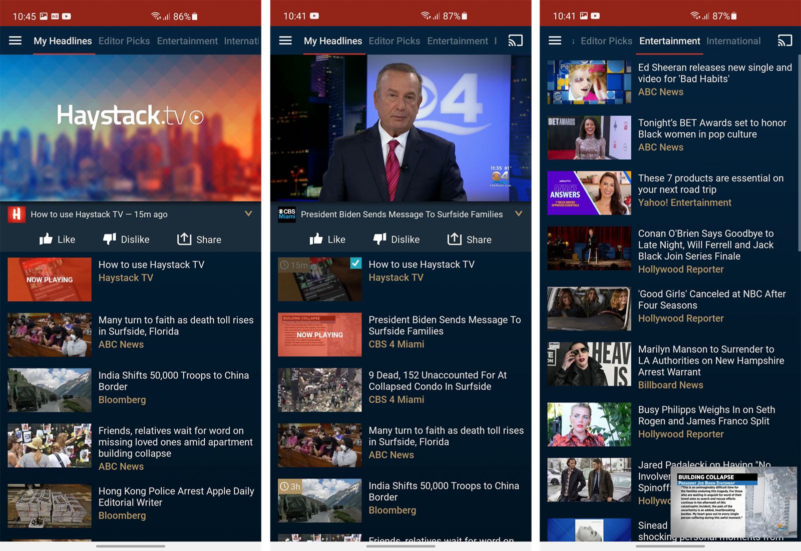This screenshot has height=551, width=801.
Task: Like the President Biden Surfside video
Action: point(327,239)
